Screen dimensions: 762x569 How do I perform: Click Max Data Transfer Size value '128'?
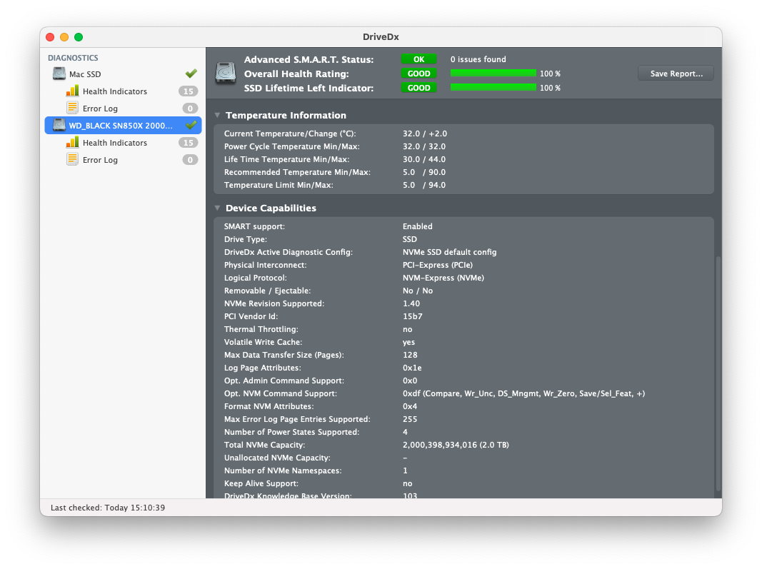click(x=410, y=356)
